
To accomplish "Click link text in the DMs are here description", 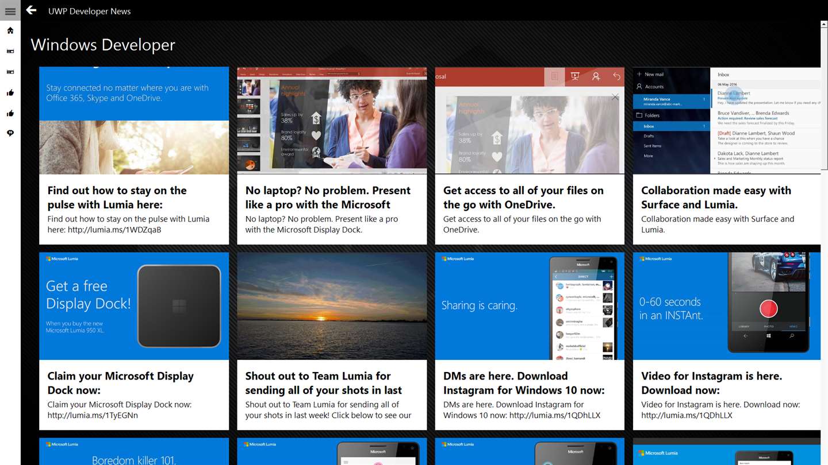I will pos(555,415).
